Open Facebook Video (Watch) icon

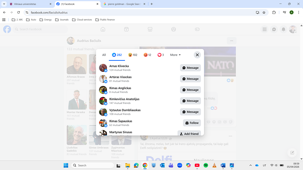[126, 29]
